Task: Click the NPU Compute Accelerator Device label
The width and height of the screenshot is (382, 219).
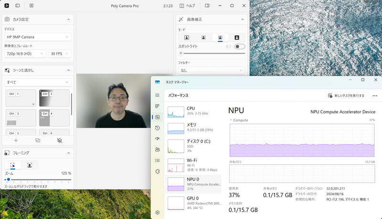Action: coord(343,112)
